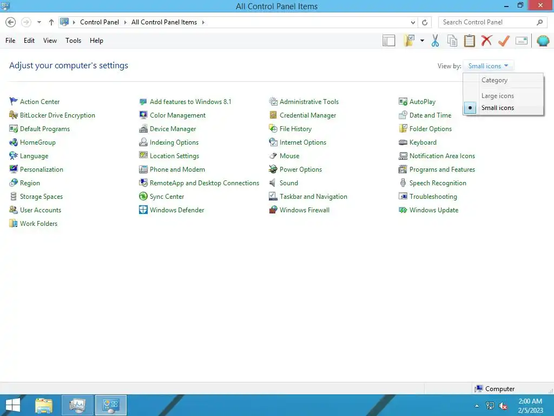Show hidden system tray icons arrow
The width and height of the screenshot is (554, 416).
tap(477, 406)
